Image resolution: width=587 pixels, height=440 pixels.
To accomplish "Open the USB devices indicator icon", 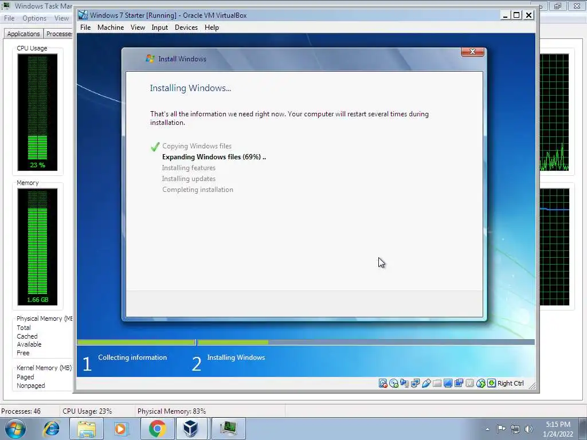I will click(426, 383).
